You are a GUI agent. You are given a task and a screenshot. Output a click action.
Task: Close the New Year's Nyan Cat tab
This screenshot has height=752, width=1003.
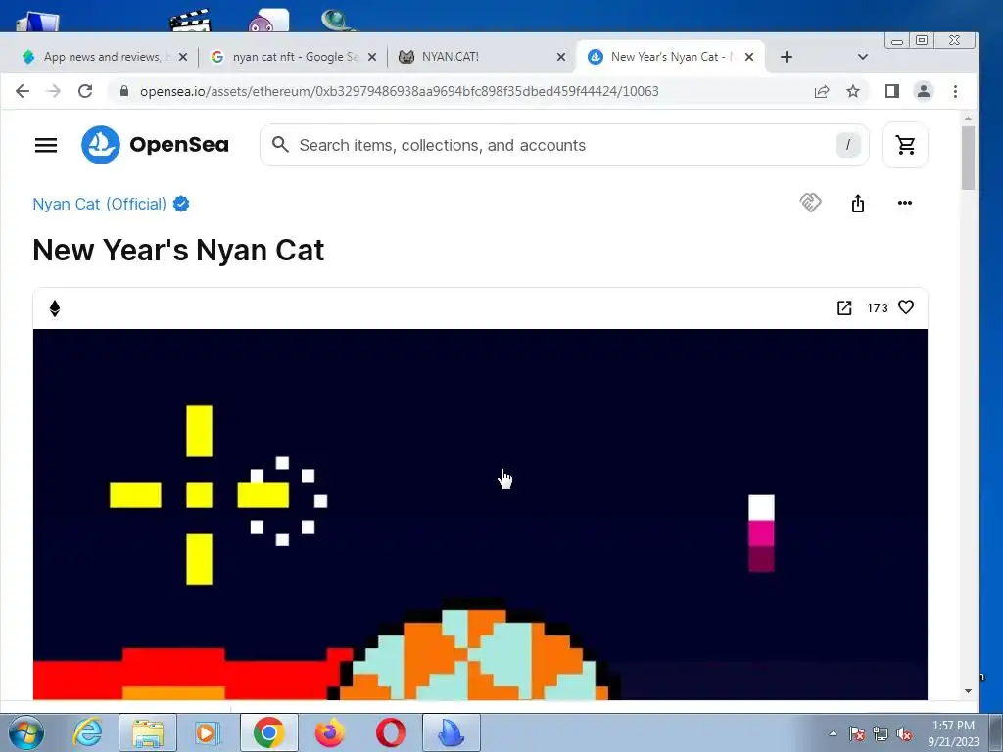[749, 57]
